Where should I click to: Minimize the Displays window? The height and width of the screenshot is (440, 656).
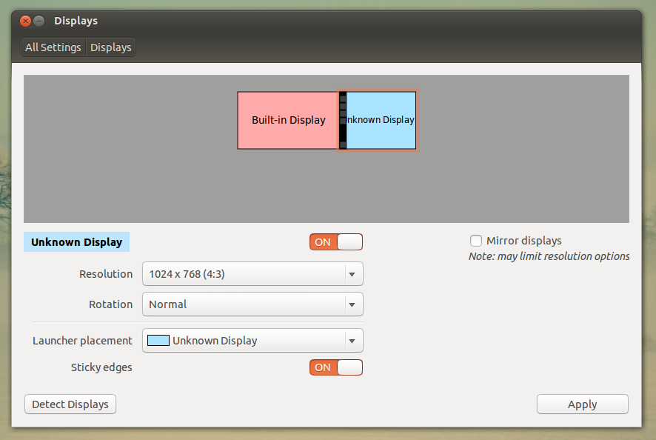coord(38,21)
